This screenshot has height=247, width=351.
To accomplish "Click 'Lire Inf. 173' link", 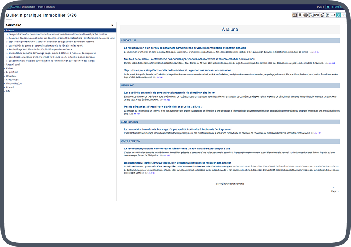I will coord(316,133).
